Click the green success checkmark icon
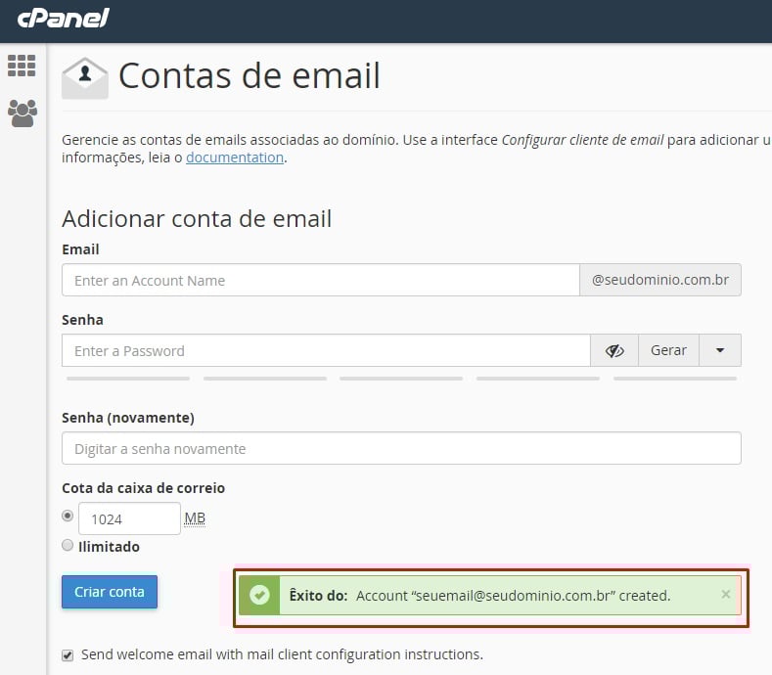The height and width of the screenshot is (675, 772). [x=259, y=595]
